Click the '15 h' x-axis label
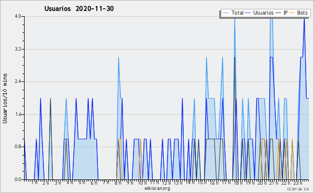The width and height of the screenshot is (314, 193). tap(202, 183)
